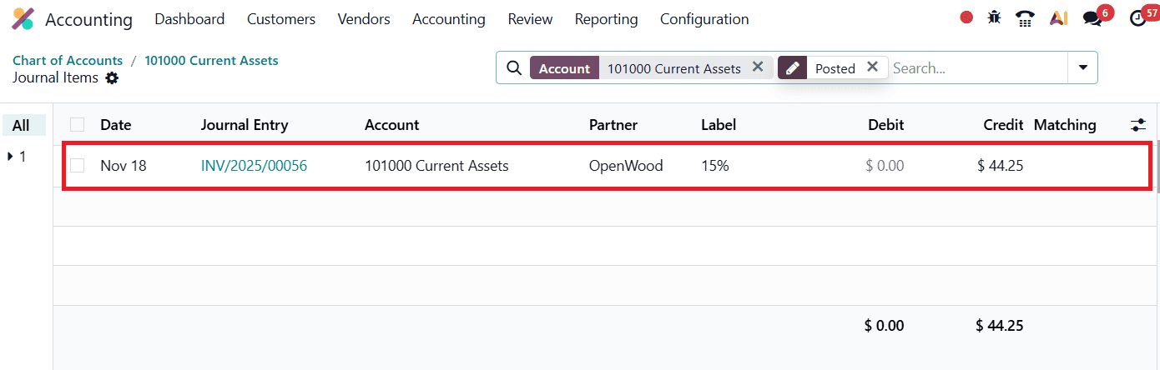Image resolution: width=1160 pixels, height=370 pixels.
Task: Select All in the left category panel
Action: (23, 126)
